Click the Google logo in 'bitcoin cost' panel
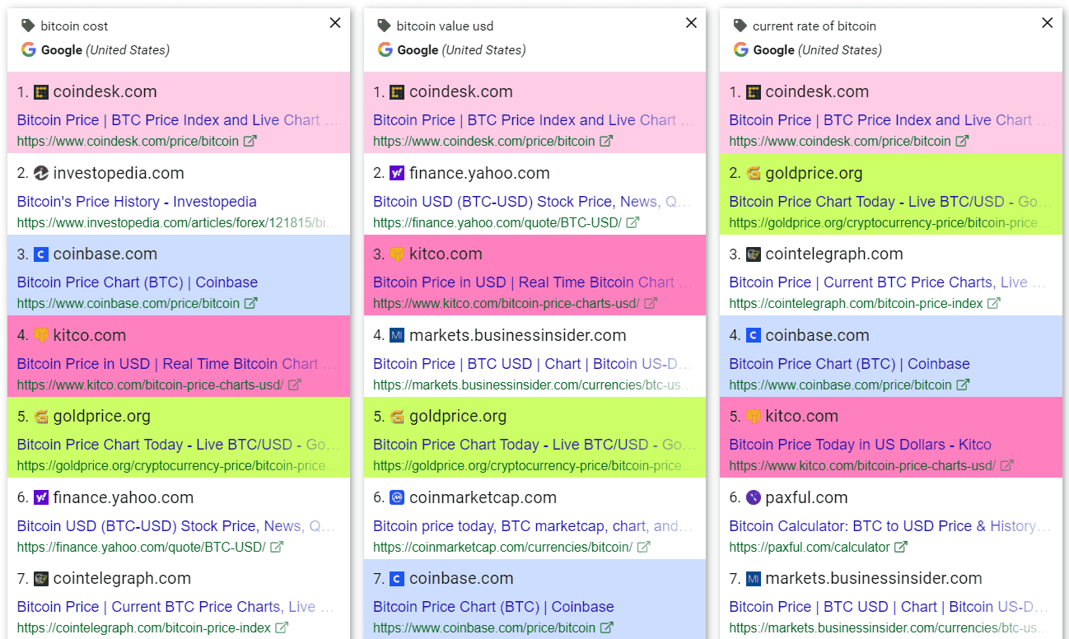 click(29, 49)
